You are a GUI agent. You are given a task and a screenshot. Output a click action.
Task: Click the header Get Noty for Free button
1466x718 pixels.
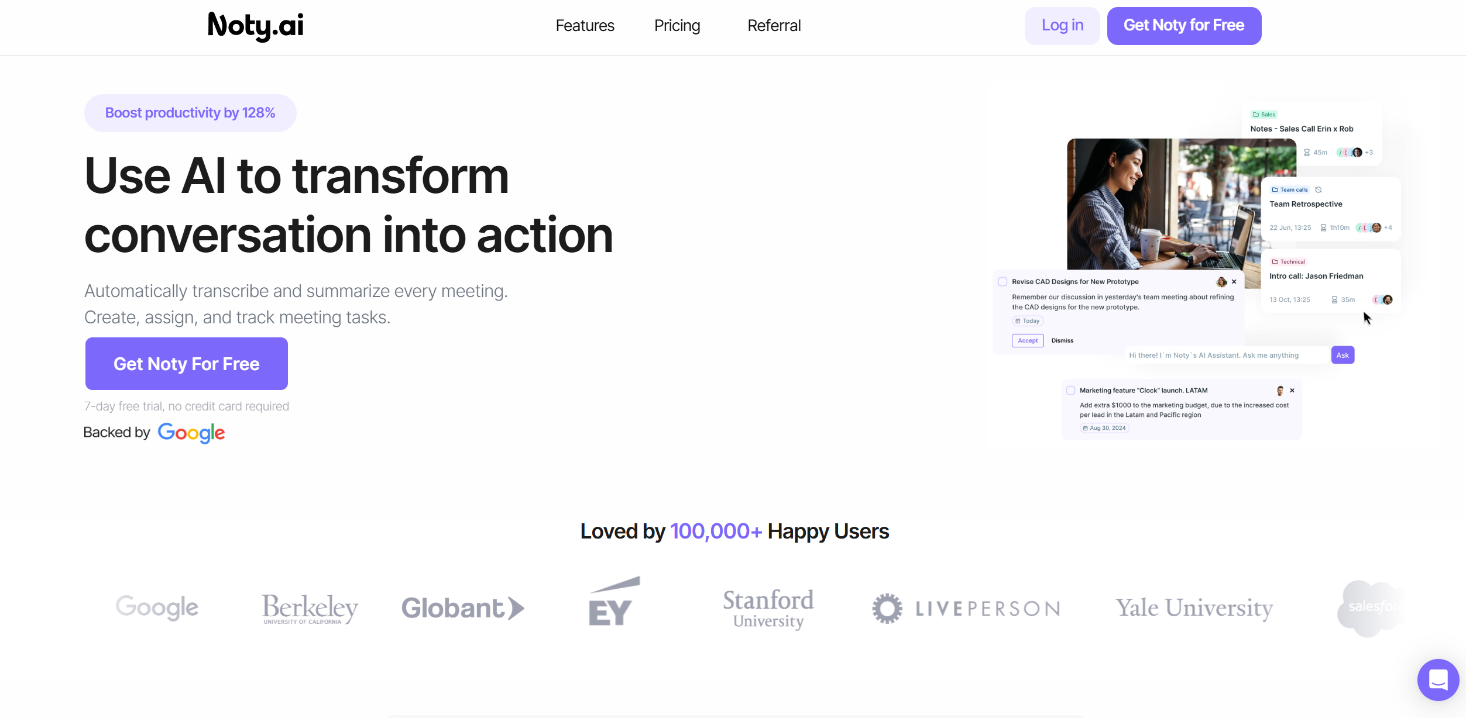(x=1184, y=26)
